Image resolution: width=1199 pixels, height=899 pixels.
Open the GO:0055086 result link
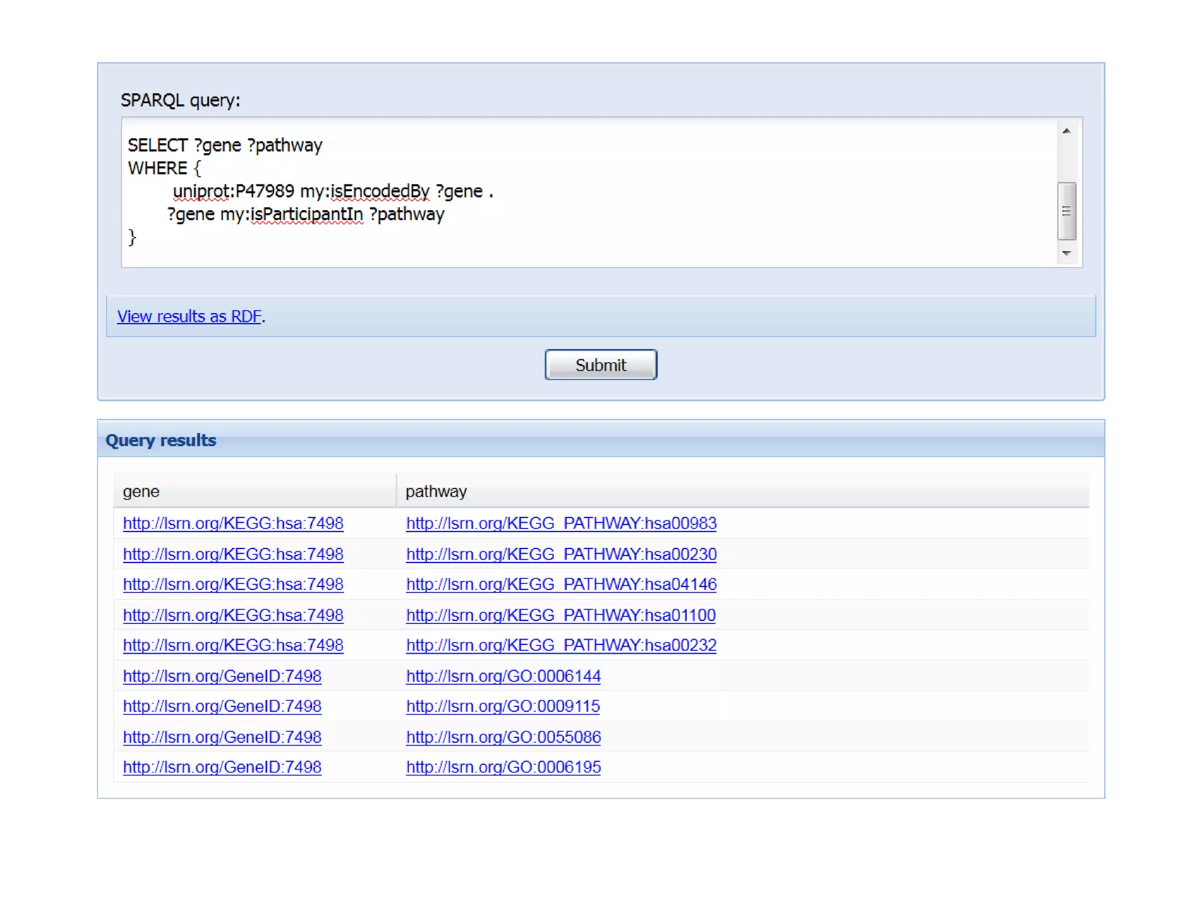point(503,737)
